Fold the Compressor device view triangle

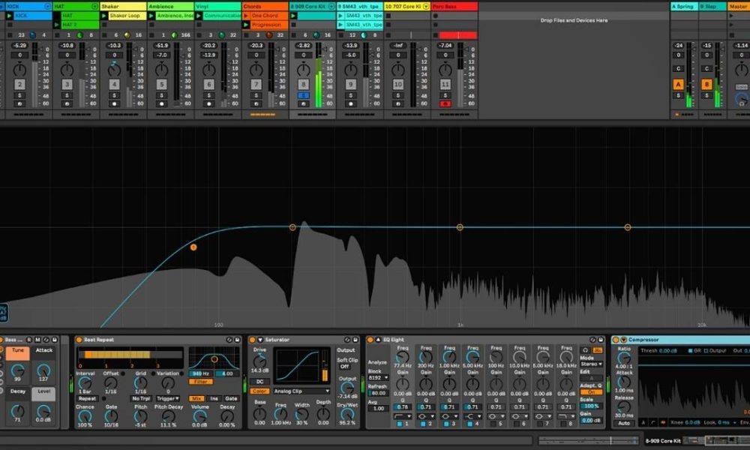pyautogui.click(x=624, y=340)
